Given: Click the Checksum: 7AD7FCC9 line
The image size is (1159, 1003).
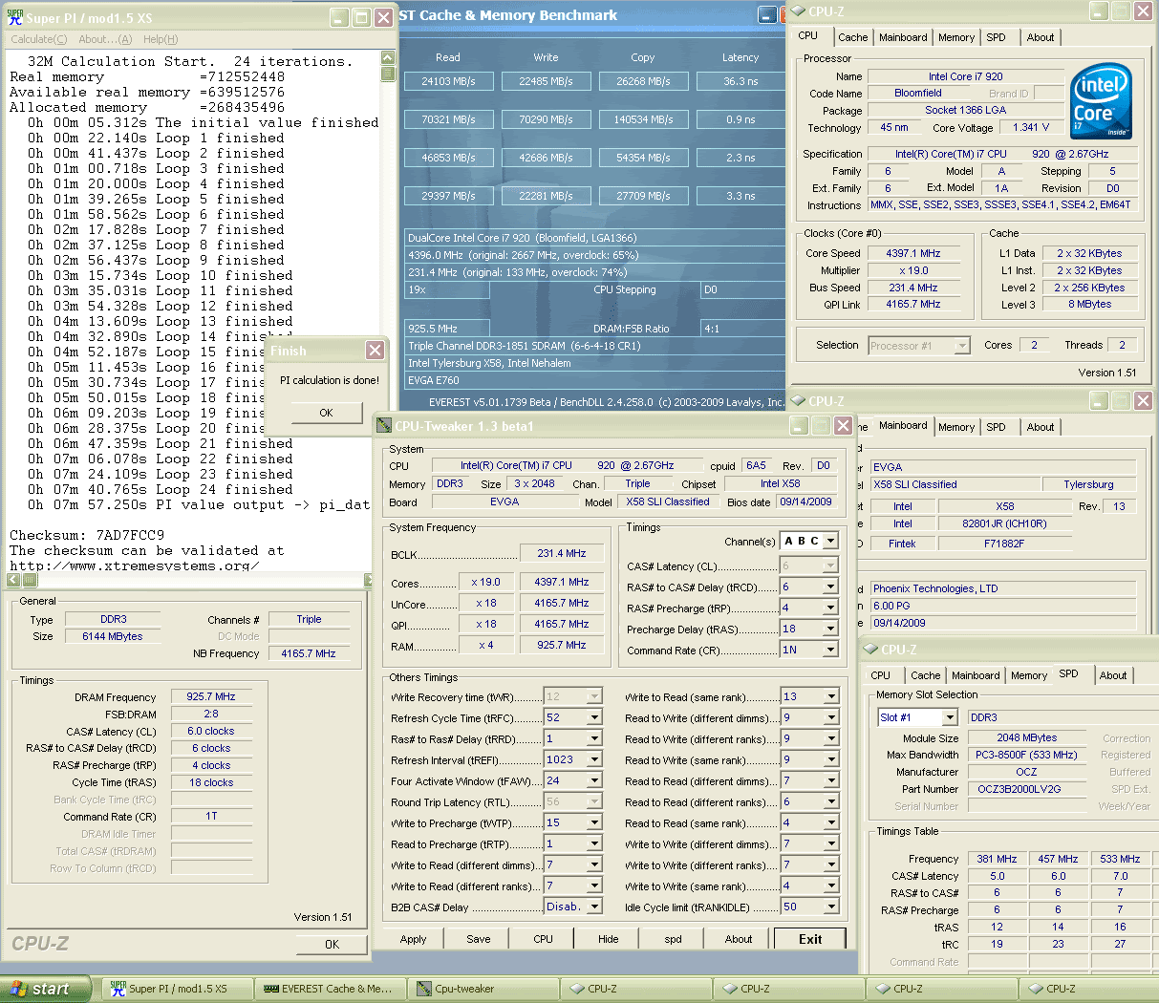Looking at the screenshot, I should click(x=87, y=535).
